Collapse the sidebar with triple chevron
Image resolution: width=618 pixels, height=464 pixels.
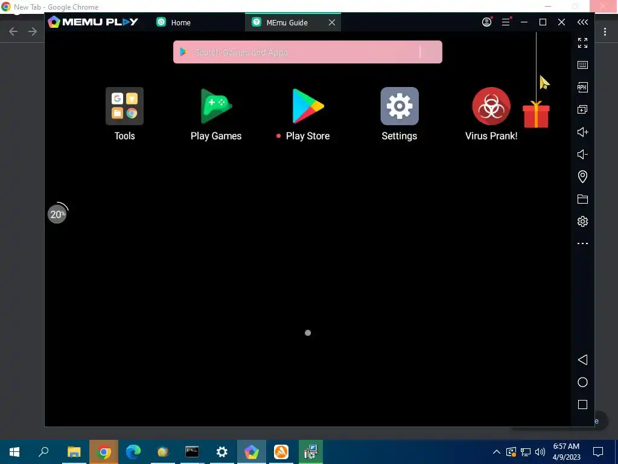[x=582, y=22]
